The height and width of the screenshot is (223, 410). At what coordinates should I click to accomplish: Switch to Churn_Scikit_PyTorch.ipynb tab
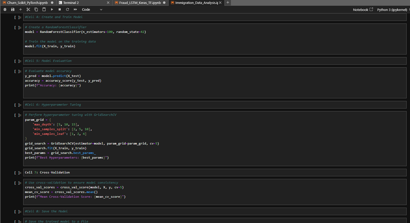27,3
